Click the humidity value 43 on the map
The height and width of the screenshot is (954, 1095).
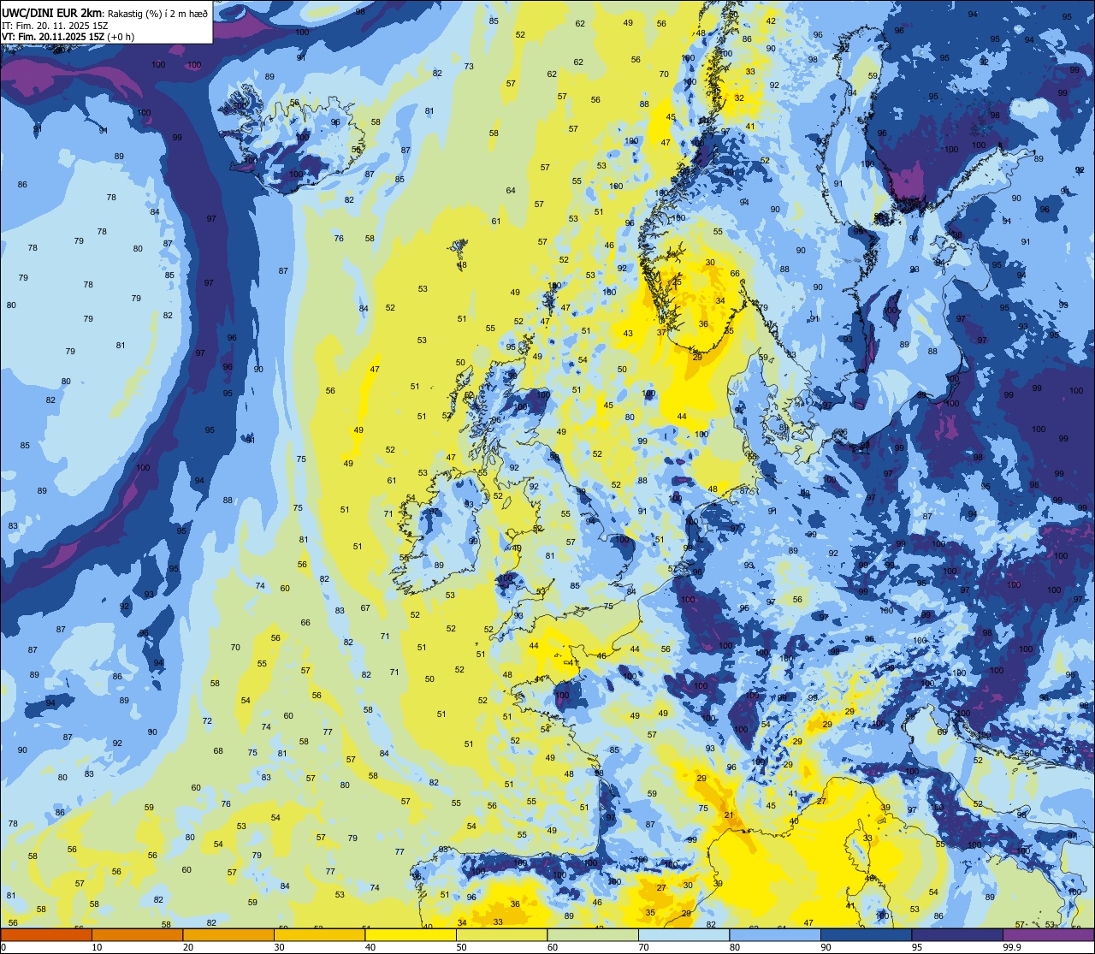tap(628, 334)
